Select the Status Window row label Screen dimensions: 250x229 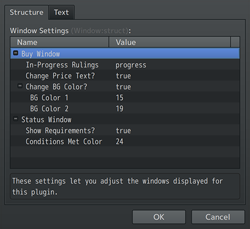pos(47,119)
